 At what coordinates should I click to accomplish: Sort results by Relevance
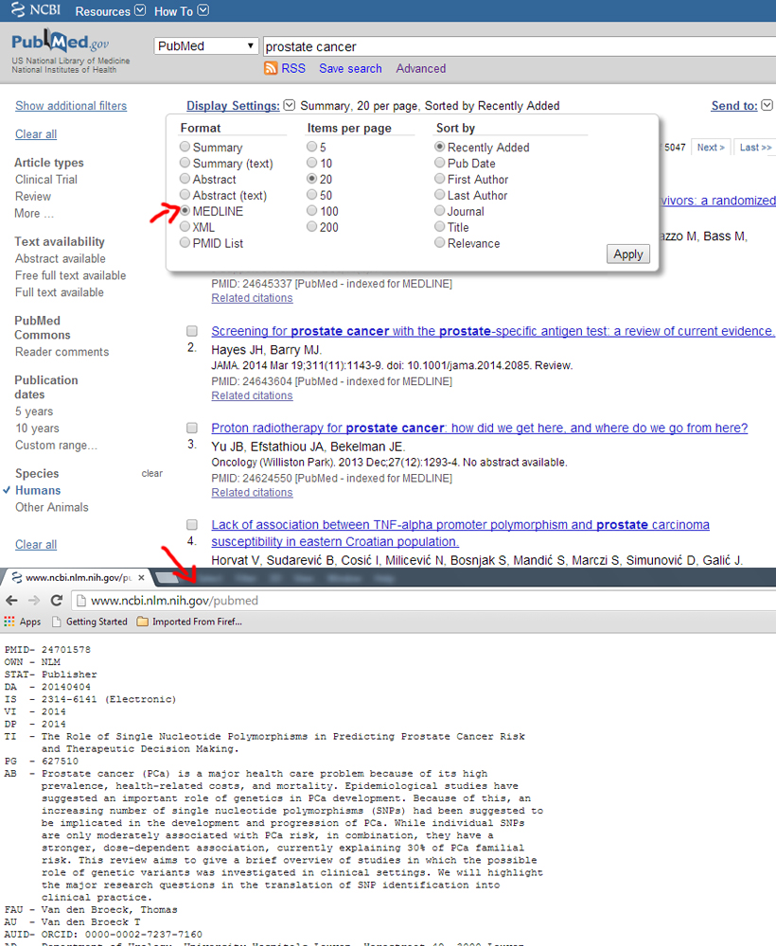(440, 242)
